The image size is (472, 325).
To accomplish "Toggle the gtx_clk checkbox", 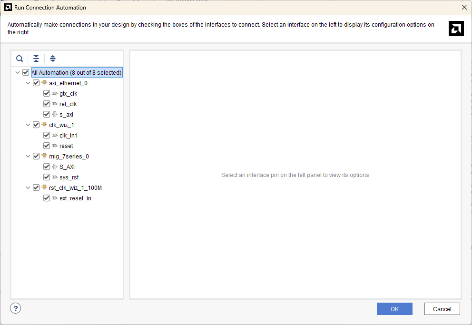I will (x=47, y=94).
